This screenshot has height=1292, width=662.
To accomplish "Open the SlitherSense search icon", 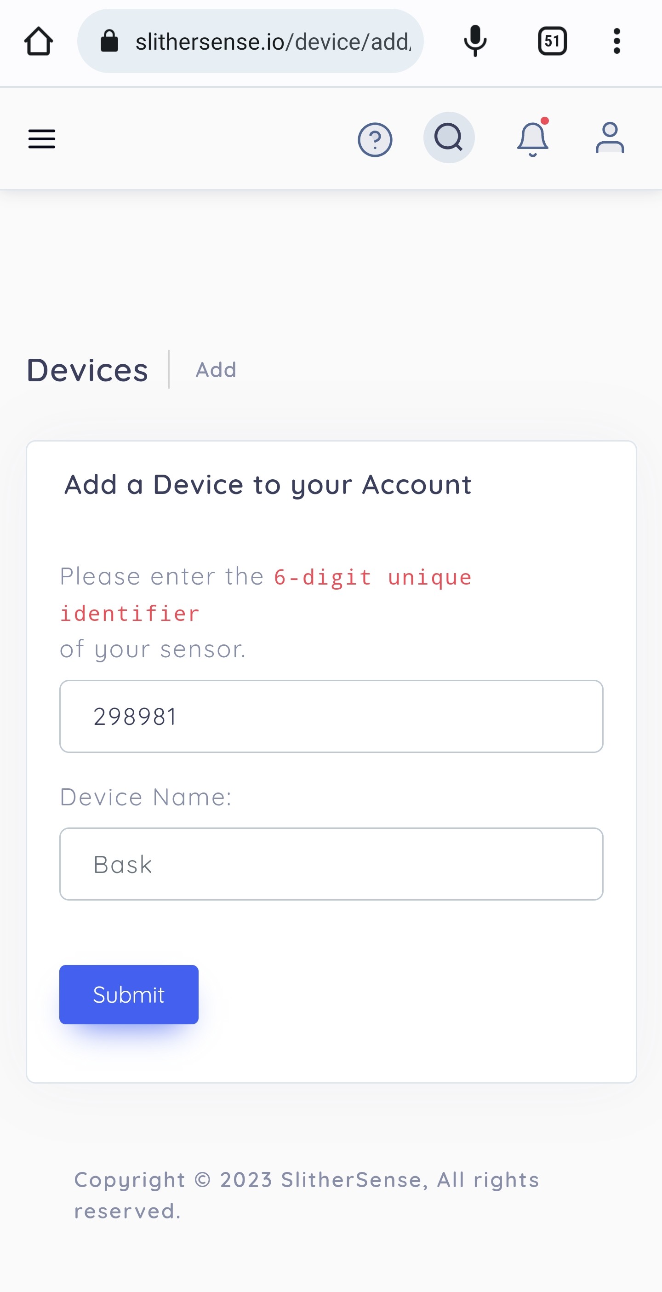I will 449,138.
